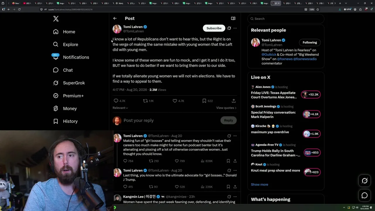Join Agenda-Free TV Trump rally broadcast
The height and width of the screenshot is (211, 375).
pyautogui.click(x=286, y=150)
